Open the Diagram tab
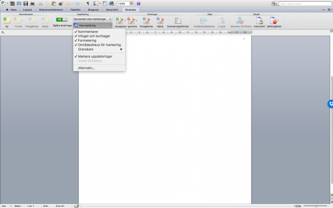Image resolution: width=333 pixels, height=208 pixels. 93,10
